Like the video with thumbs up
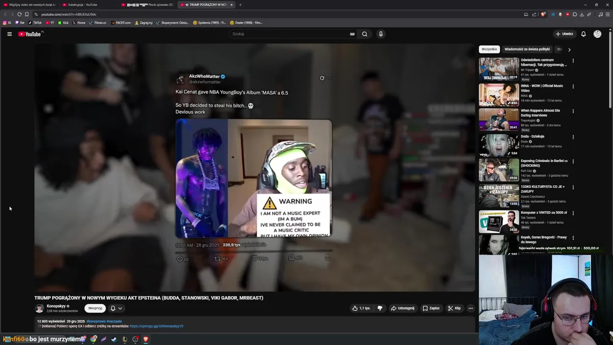613x345 pixels. click(x=361, y=308)
